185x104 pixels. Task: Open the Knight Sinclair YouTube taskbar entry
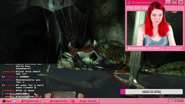pyautogui.click(x=85, y=101)
